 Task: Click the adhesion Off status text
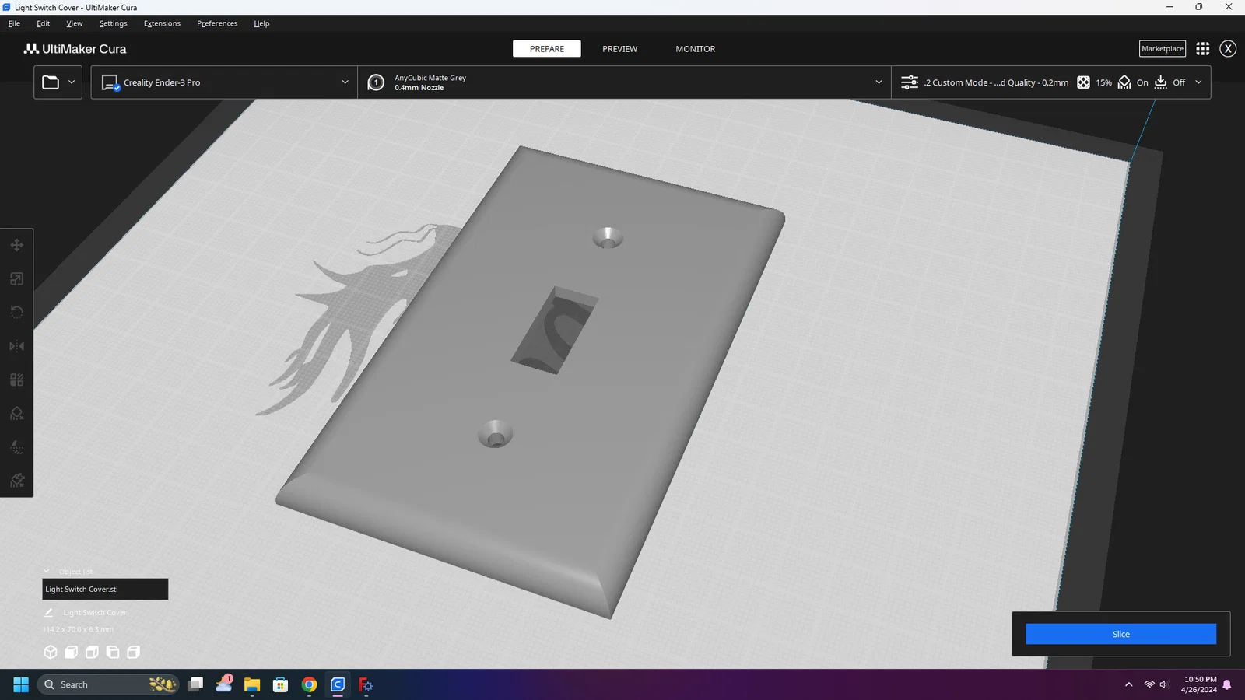point(1179,82)
